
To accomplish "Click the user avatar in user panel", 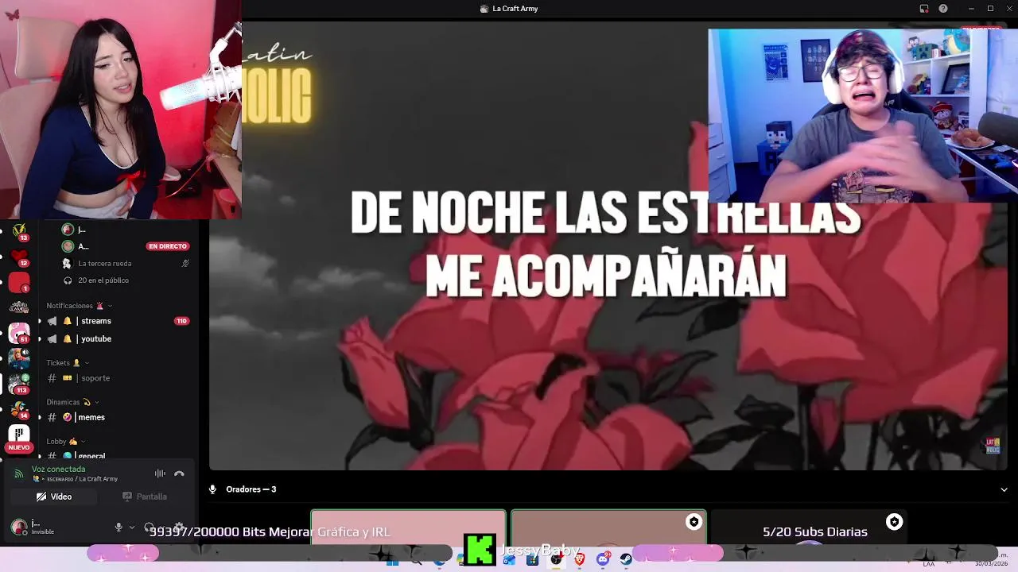I will [x=19, y=526].
